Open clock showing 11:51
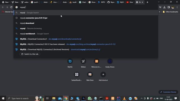Viewport: 180px width, 101px height. (168, 98)
